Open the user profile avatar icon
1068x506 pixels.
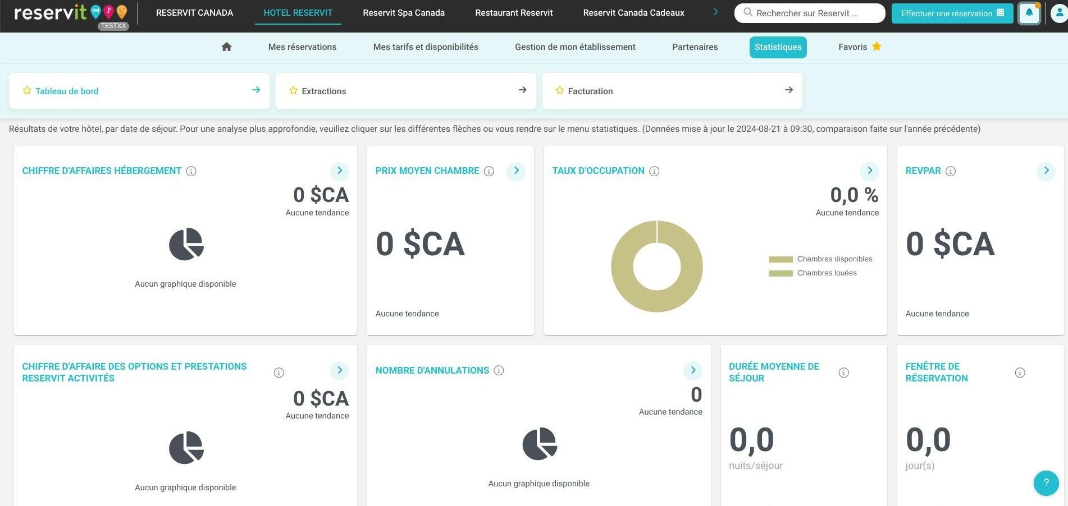tap(1059, 13)
